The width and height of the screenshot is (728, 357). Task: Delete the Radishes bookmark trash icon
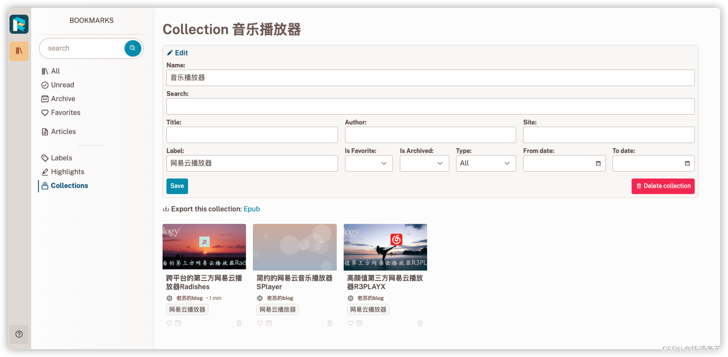[239, 323]
